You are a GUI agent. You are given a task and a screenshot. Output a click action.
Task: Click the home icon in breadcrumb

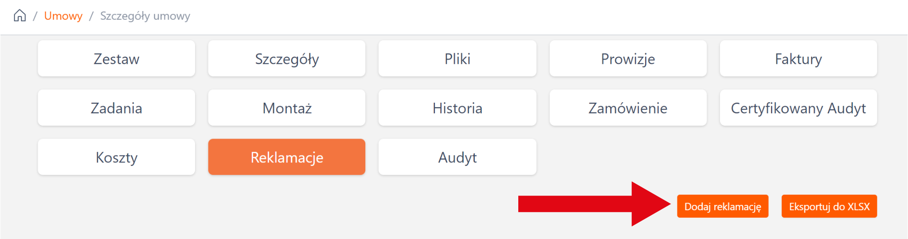(x=20, y=16)
